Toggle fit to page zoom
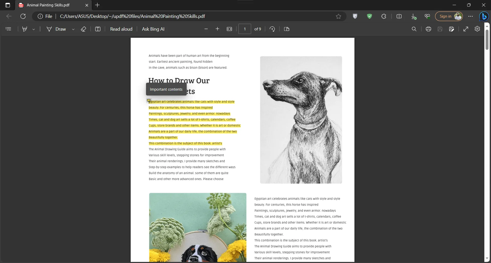 click(229, 29)
